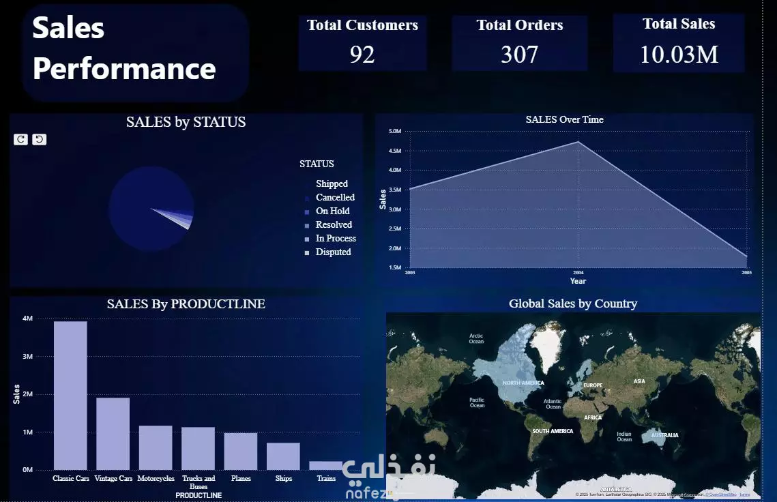The width and height of the screenshot is (777, 502).
Task: Click the 4M y-axis label on bar chart
Action: click(x=28, y=318)
